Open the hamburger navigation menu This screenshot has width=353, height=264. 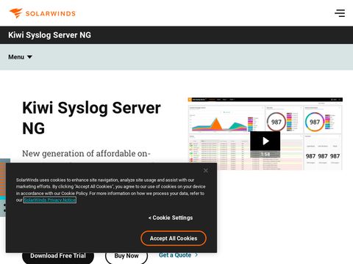pyautogui.click(x=340, y=13)
